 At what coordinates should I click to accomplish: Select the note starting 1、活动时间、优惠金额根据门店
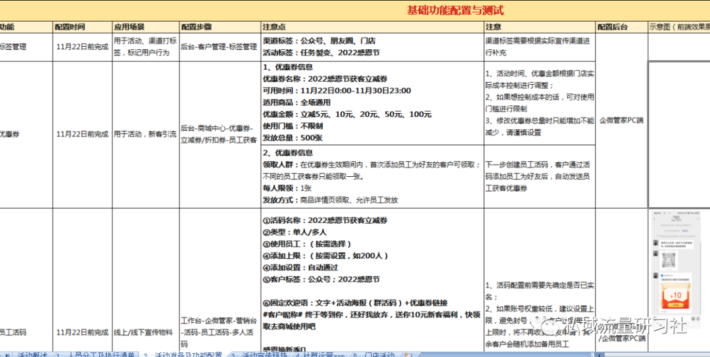pyautogui.click(x=539, y=103)
